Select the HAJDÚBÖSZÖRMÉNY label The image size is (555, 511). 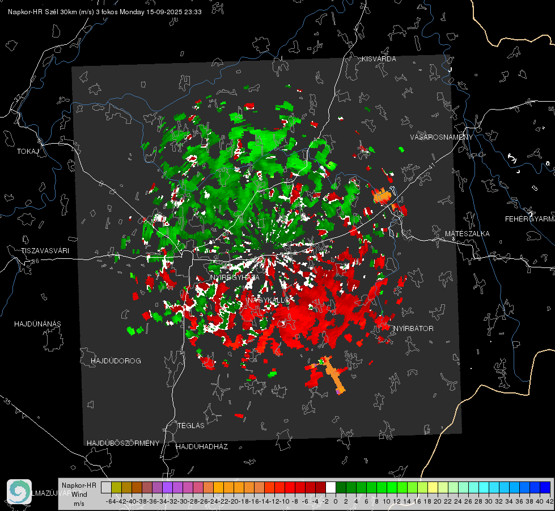(123, 443)
